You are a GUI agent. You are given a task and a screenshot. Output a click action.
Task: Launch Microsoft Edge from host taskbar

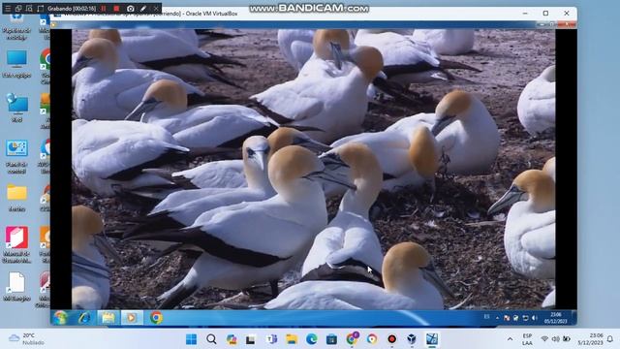[312, 339]
